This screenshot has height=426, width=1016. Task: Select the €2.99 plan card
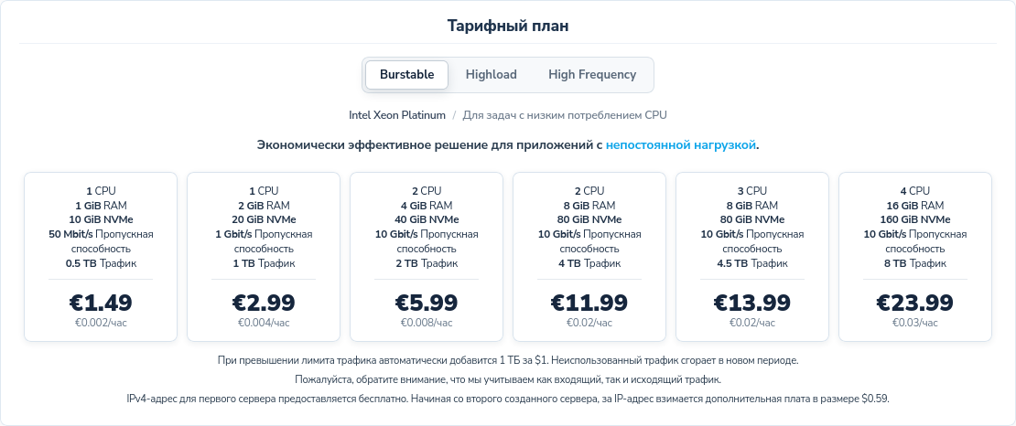pyautogui.click(x=264, y=256)
